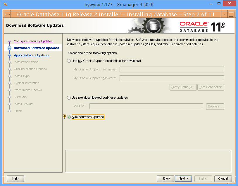Click the hint lightbulb icon beside Skip option

[64, 117]
